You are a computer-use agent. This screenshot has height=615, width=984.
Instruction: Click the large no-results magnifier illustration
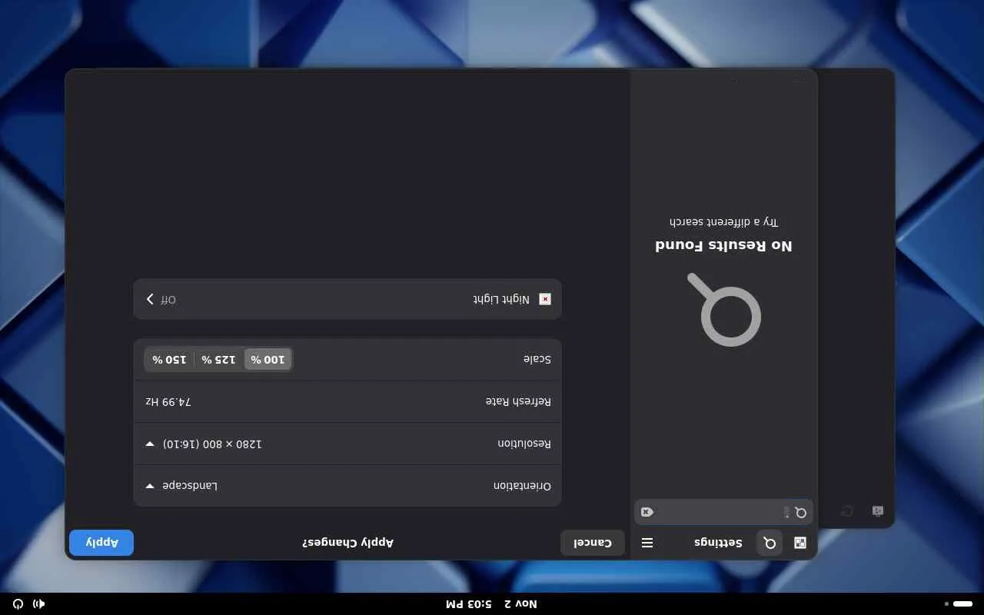point(723,309)
